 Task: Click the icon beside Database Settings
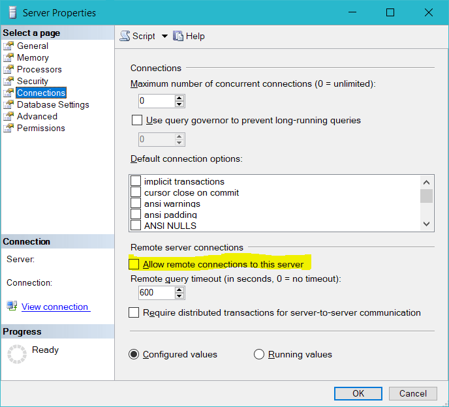8,104
